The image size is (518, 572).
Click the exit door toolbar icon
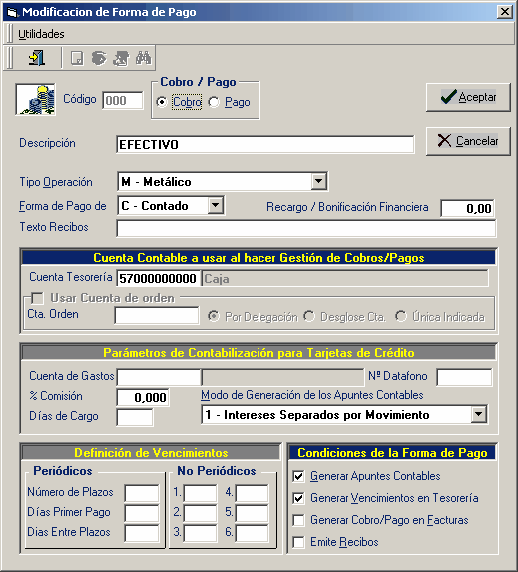37,58
